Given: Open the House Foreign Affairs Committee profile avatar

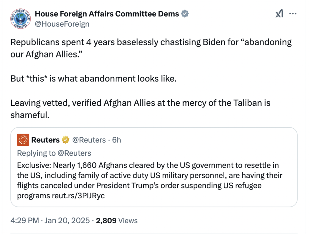Looking at the screenshot, I should tap(21, 19).
